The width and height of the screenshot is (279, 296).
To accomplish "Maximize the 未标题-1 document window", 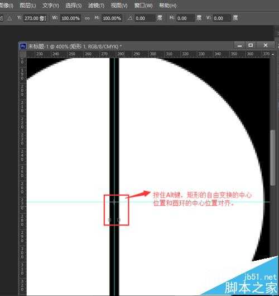I will coord(251,45).
